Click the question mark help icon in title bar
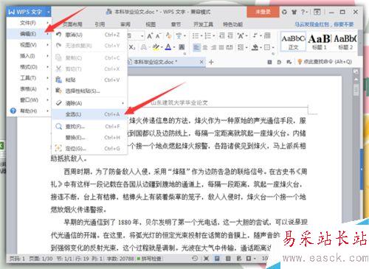369x269 pixels. point(303,12)
